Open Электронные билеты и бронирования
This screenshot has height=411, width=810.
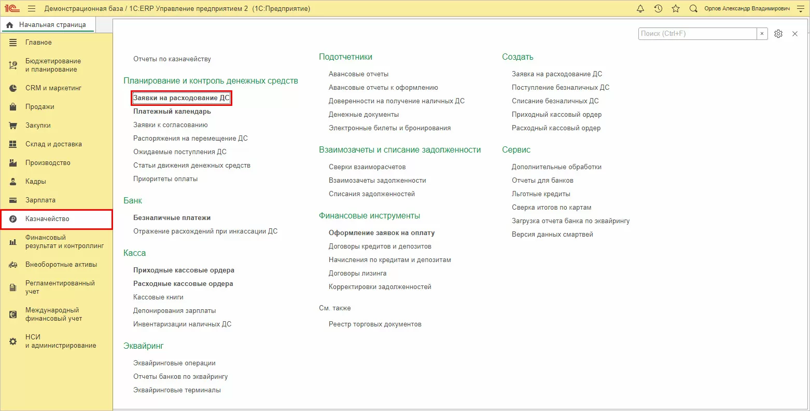point(390,128)
